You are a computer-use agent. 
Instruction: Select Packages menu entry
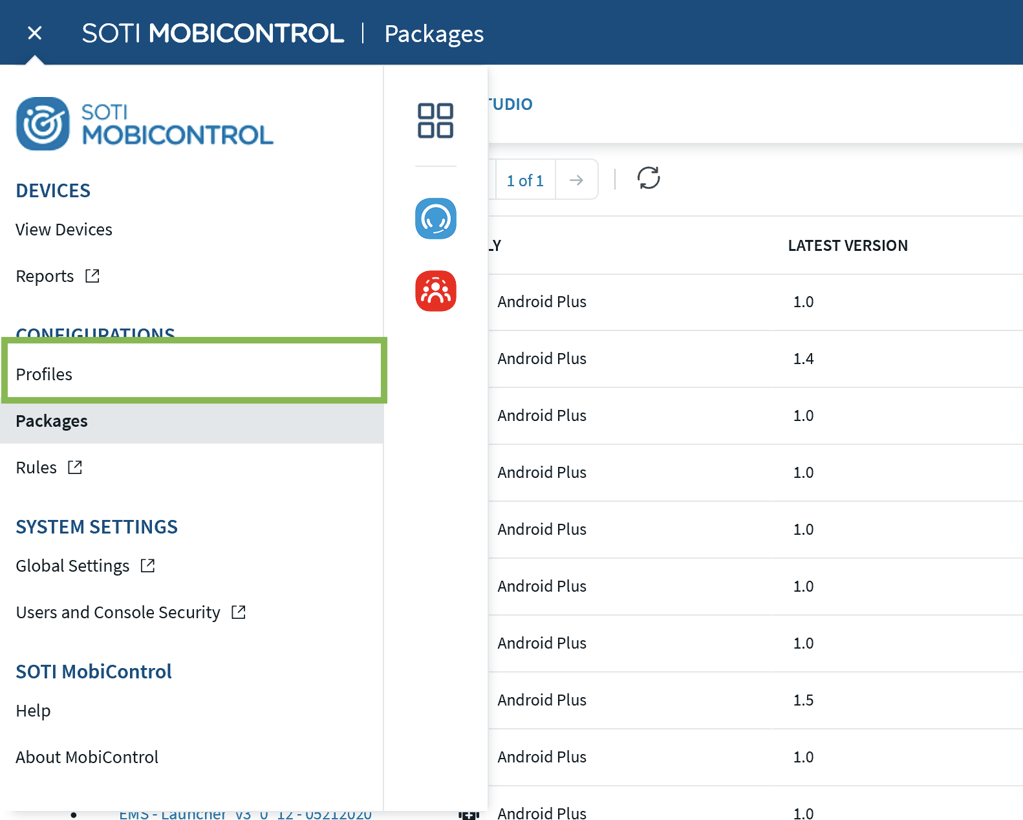point(191,421)
